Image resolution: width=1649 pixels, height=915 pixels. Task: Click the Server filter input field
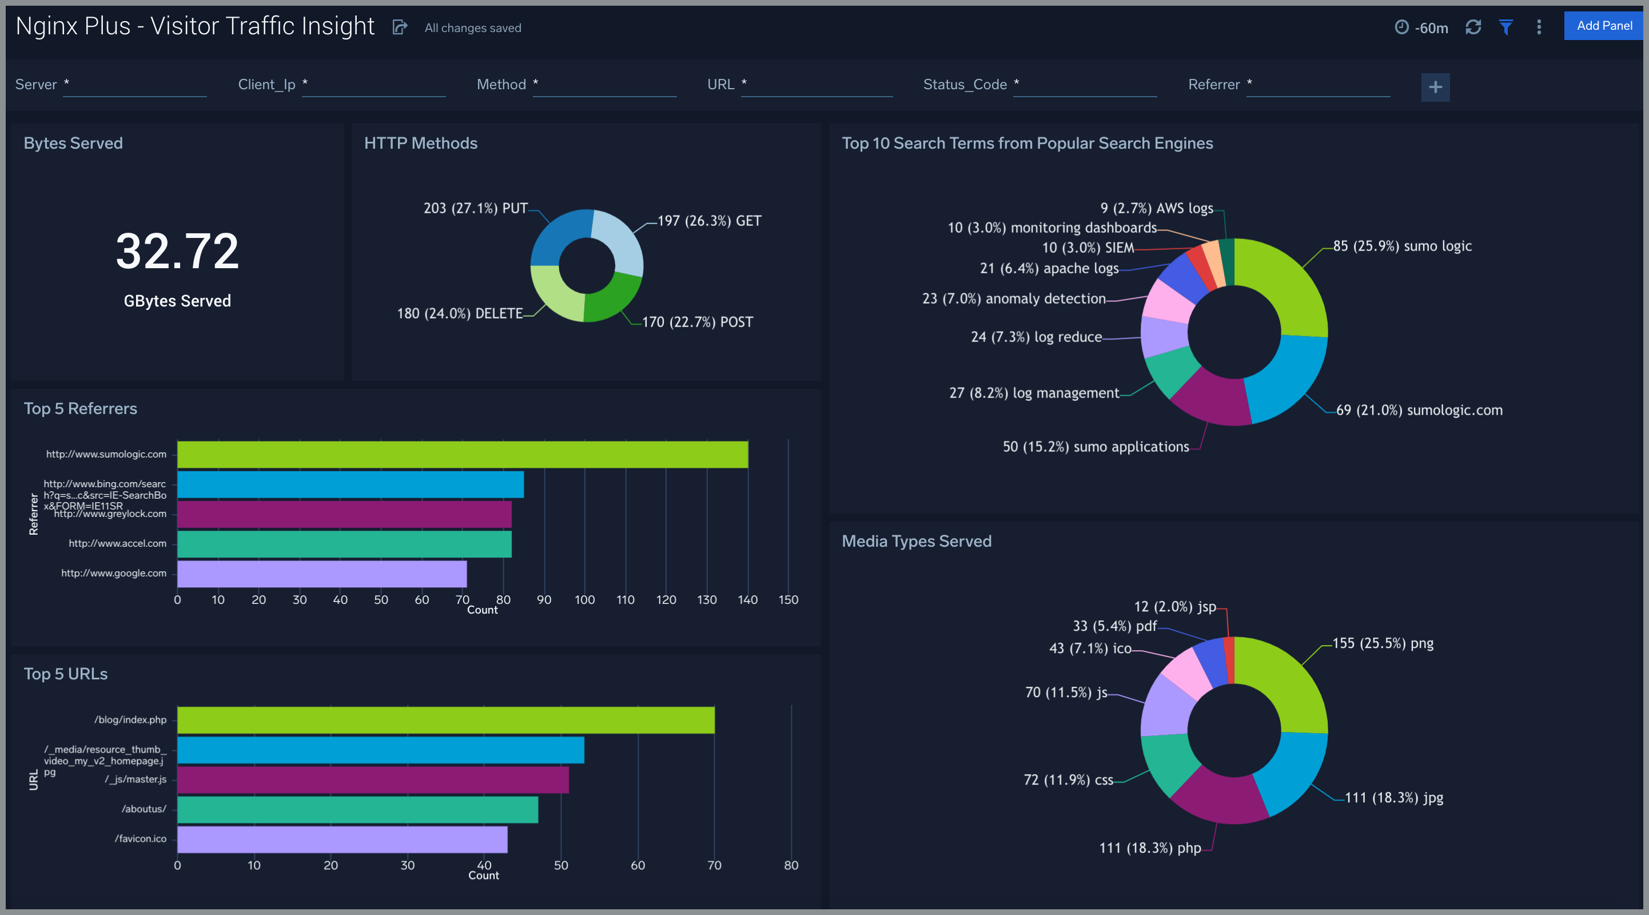coord(134,85)
